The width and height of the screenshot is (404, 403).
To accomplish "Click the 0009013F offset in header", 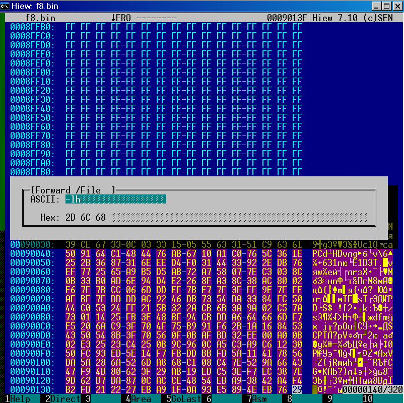I will 287,18.
